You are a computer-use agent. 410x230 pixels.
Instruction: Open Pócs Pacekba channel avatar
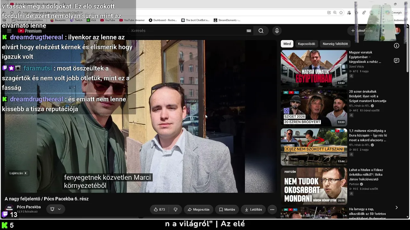click(x=10, y=209)
